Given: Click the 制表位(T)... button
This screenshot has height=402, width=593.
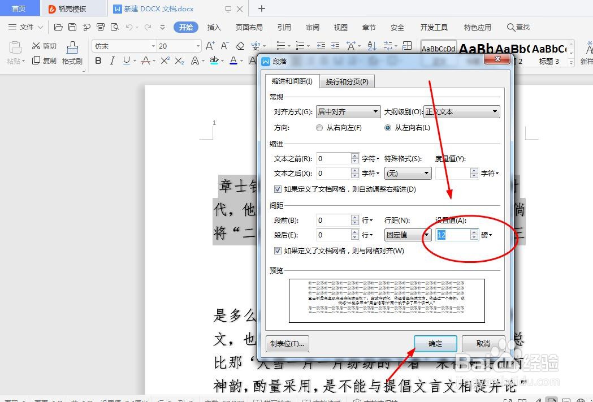Looking at the screenshot, I should coord(287,344).
